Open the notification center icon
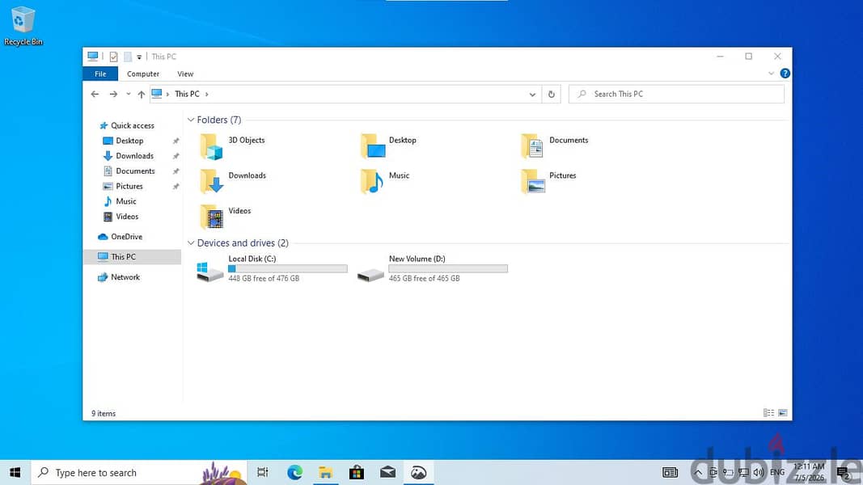 coord(844,472)
